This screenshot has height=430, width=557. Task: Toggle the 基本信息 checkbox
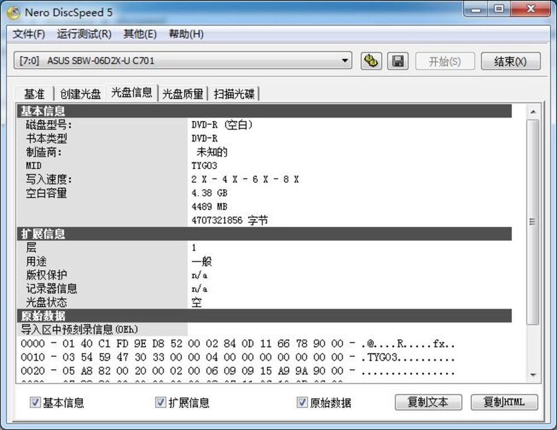click(36, 402)
